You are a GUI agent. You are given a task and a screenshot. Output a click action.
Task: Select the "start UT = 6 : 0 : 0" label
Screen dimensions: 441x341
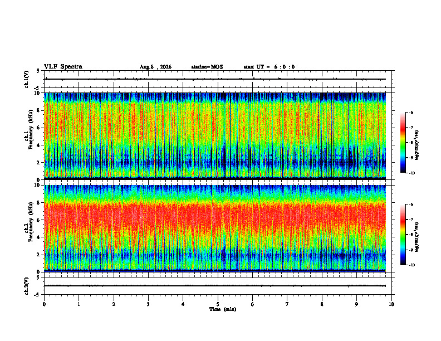[x=269, y=67]
